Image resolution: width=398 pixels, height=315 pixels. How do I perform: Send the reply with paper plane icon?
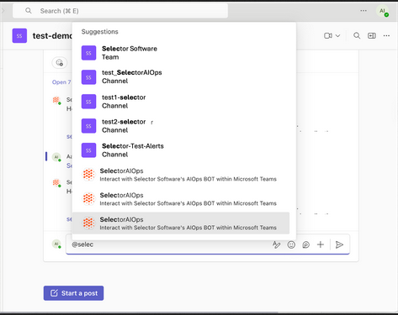pyautogui.click(x=339, y=244)
